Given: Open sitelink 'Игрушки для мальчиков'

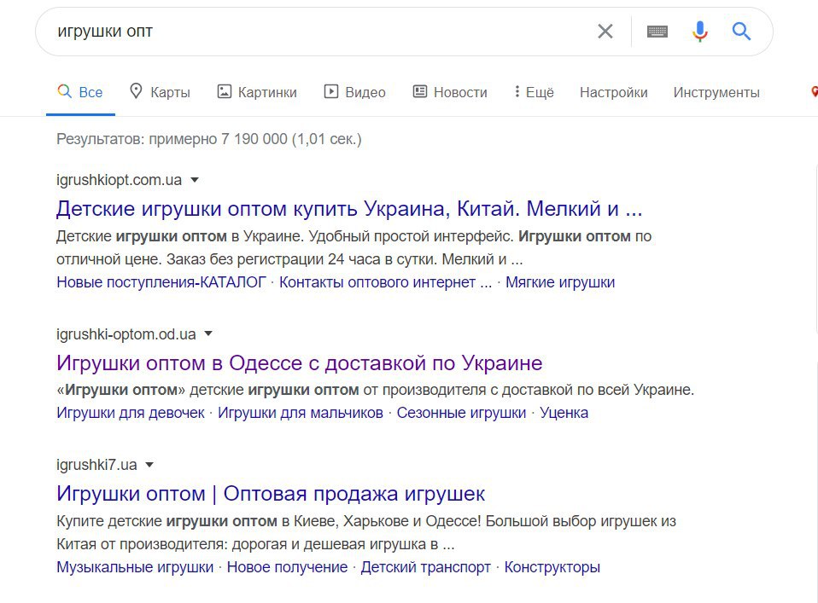Looking at the screenshot, I should click(301, 413).
